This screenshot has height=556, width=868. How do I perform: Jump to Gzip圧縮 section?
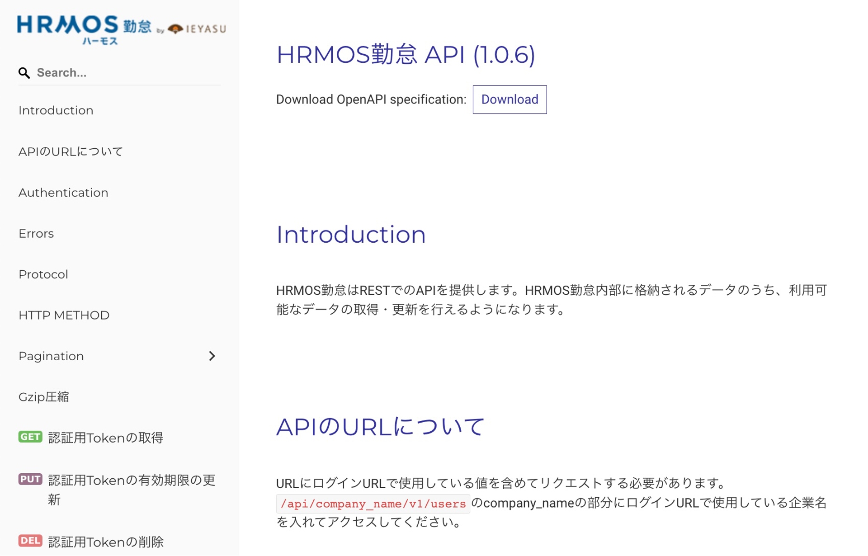point(44,397)
